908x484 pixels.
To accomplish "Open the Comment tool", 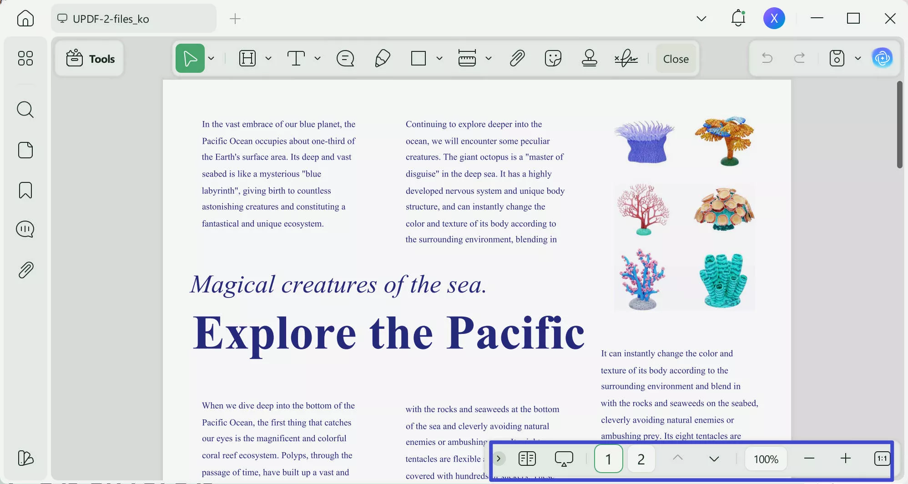I will click(x=345, y=58).
